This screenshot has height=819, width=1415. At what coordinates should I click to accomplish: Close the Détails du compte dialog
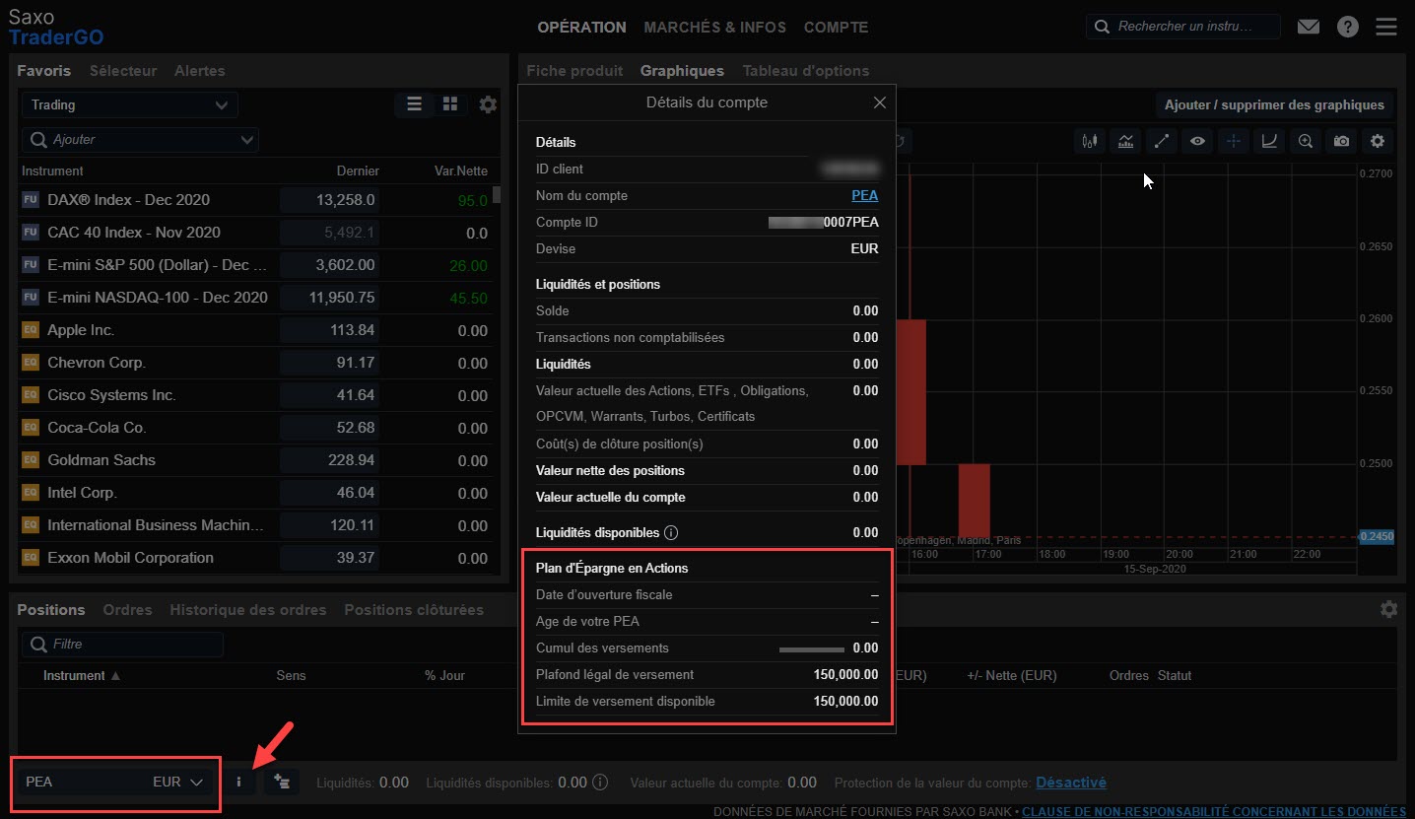click(x=879, y=102)
